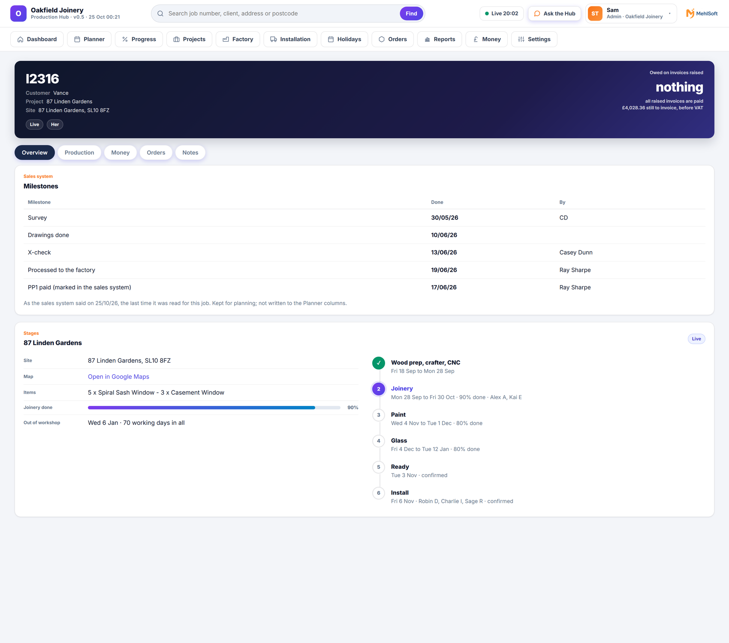Image resolution: width=729 pixels, height=643 pixels.
Task: Switch to the Money job tab
Action: tap(120, 153)
